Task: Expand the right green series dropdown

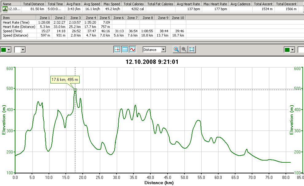Action: [x=292, y=50]
